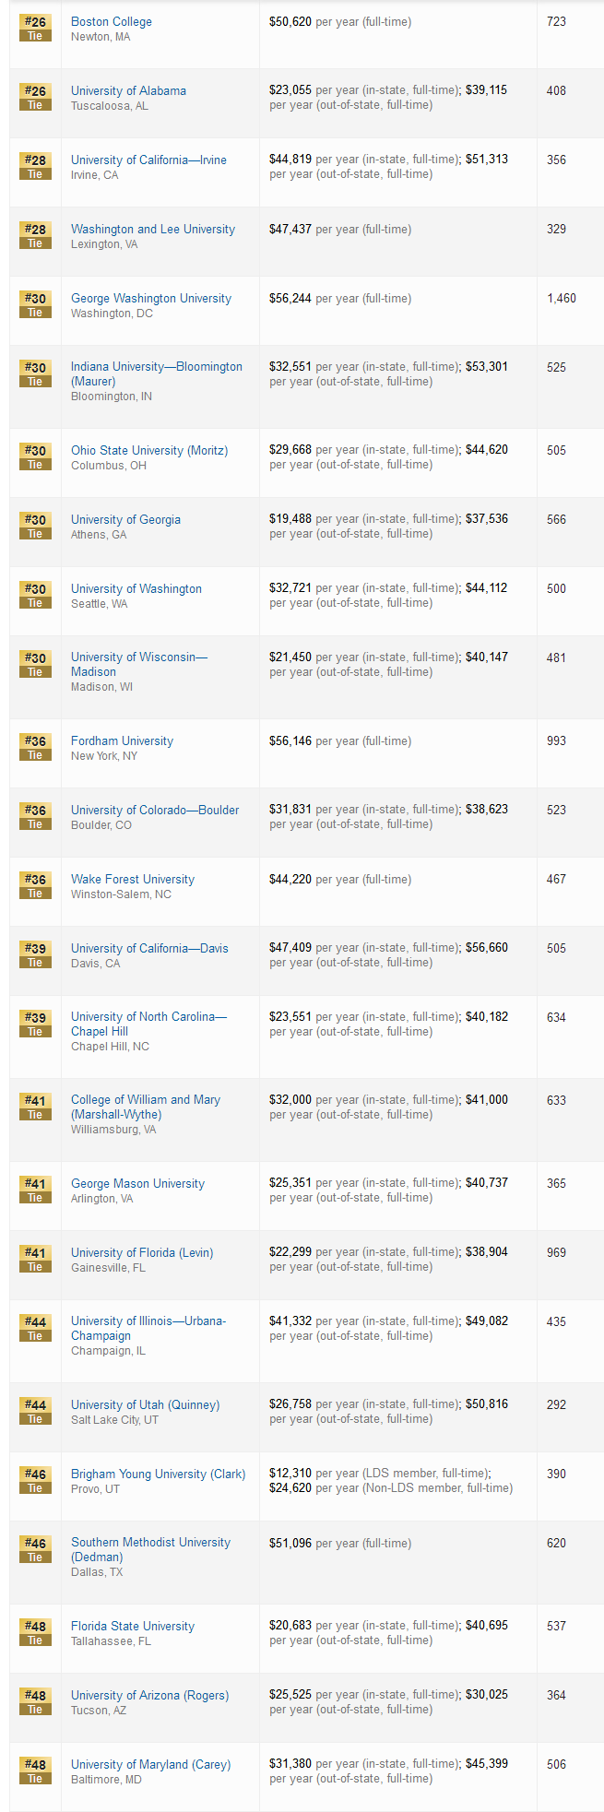The image size is (604, 1812).
Task: Open the Boston College link
Action: tap(112, 21)
